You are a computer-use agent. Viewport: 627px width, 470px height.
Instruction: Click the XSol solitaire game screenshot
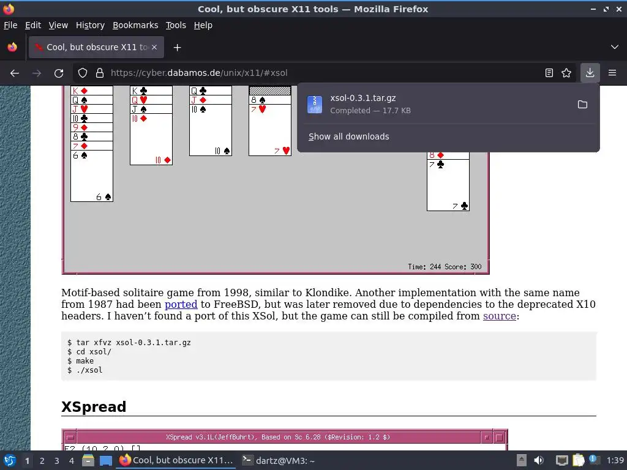(x=276, y=180)
